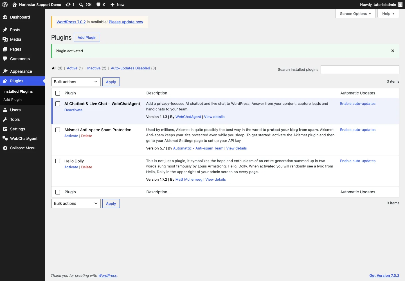Screen dimensions: 405x281
Task: Check the Hello Dolly plugin checkbox
Action: (x=58, y=161)
